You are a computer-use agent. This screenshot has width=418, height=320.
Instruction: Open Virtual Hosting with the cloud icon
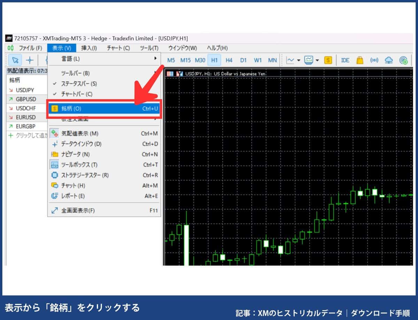click(389, 60)
